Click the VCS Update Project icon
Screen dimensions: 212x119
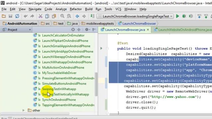(x=199, y=16)
